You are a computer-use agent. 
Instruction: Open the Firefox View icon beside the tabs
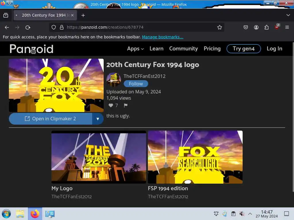pyautogui.click(x=6, y=15)
